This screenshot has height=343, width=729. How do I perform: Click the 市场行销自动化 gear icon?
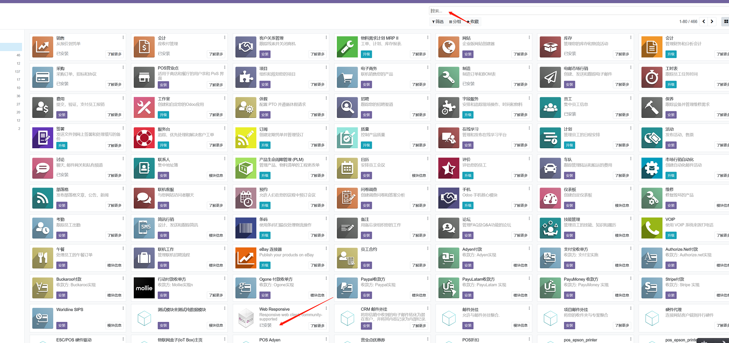[x=652, y=168]
